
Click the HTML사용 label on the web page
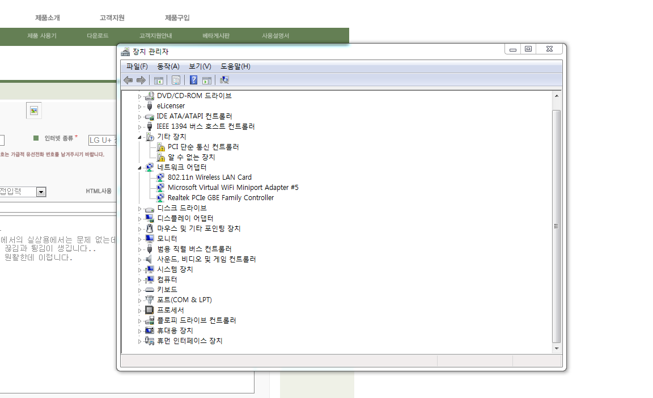point(99,191)
